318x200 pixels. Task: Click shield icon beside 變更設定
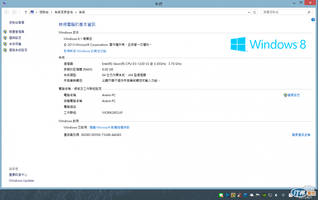click(285, 95)
